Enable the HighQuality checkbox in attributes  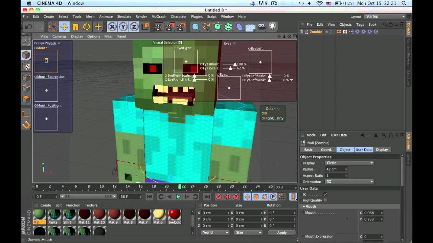[x=325, y=200]
